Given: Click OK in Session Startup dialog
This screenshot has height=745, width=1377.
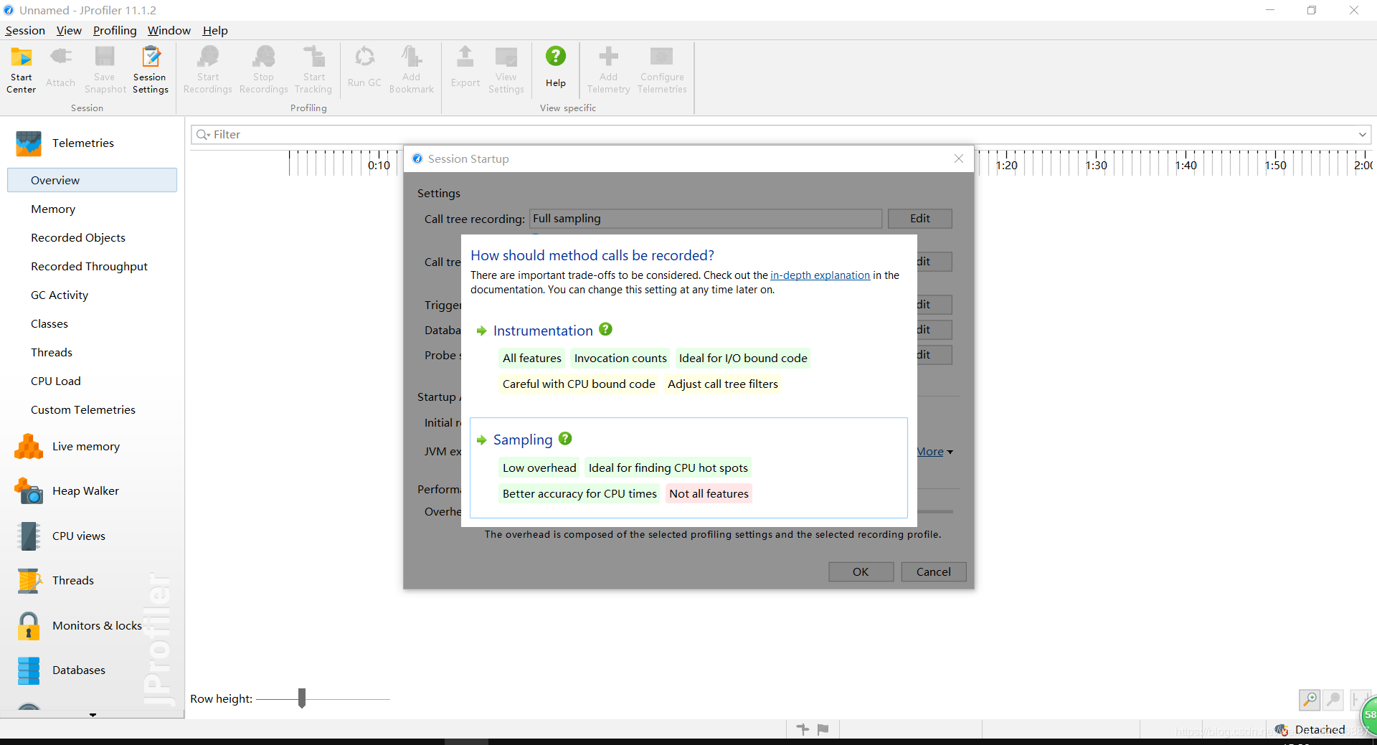Looking at the screenshot, I should 861,571.
